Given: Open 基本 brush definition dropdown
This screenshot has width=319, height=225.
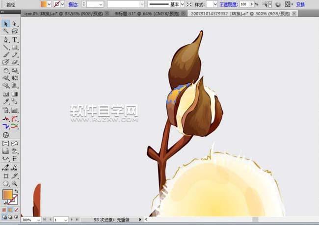Looking at the screenshot, I should [183, 4].
